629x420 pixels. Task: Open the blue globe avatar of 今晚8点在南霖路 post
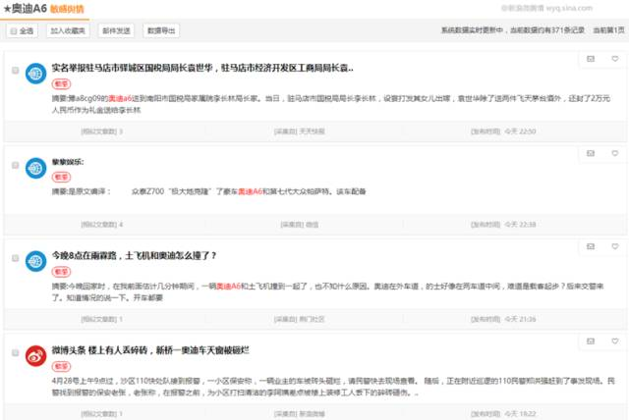(35, 261)
